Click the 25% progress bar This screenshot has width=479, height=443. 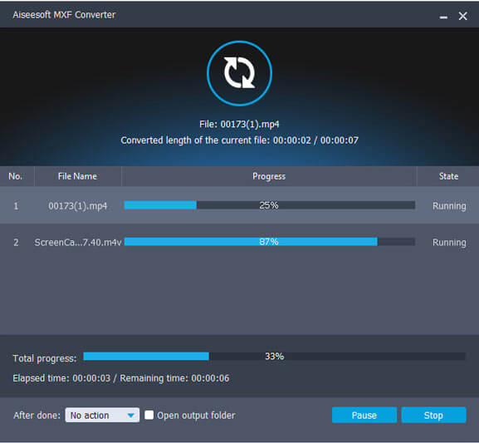[x=270, y=205]
